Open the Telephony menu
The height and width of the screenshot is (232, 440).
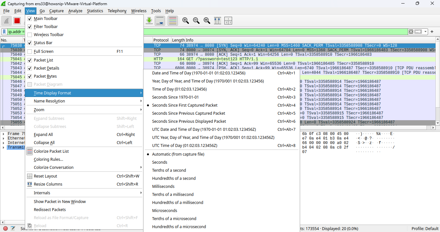(x=117, y=11)
